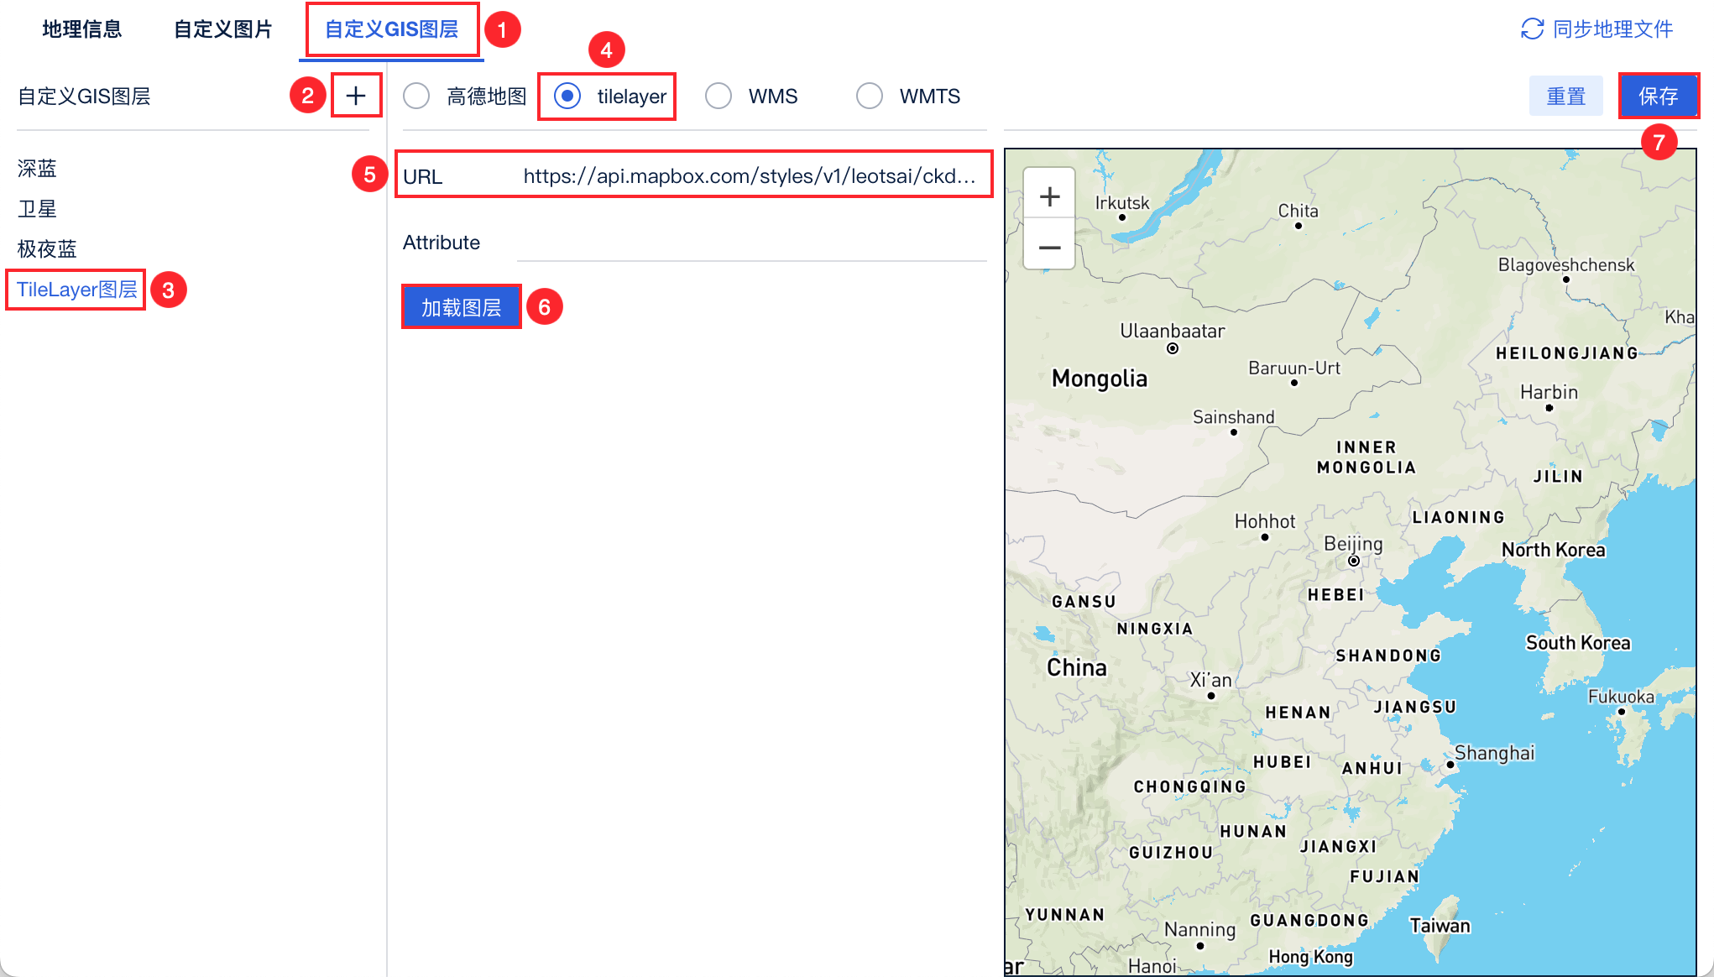Click the sync geographic files refresh icon
The image size is (1714, 977).
(x=1532, y=29)
